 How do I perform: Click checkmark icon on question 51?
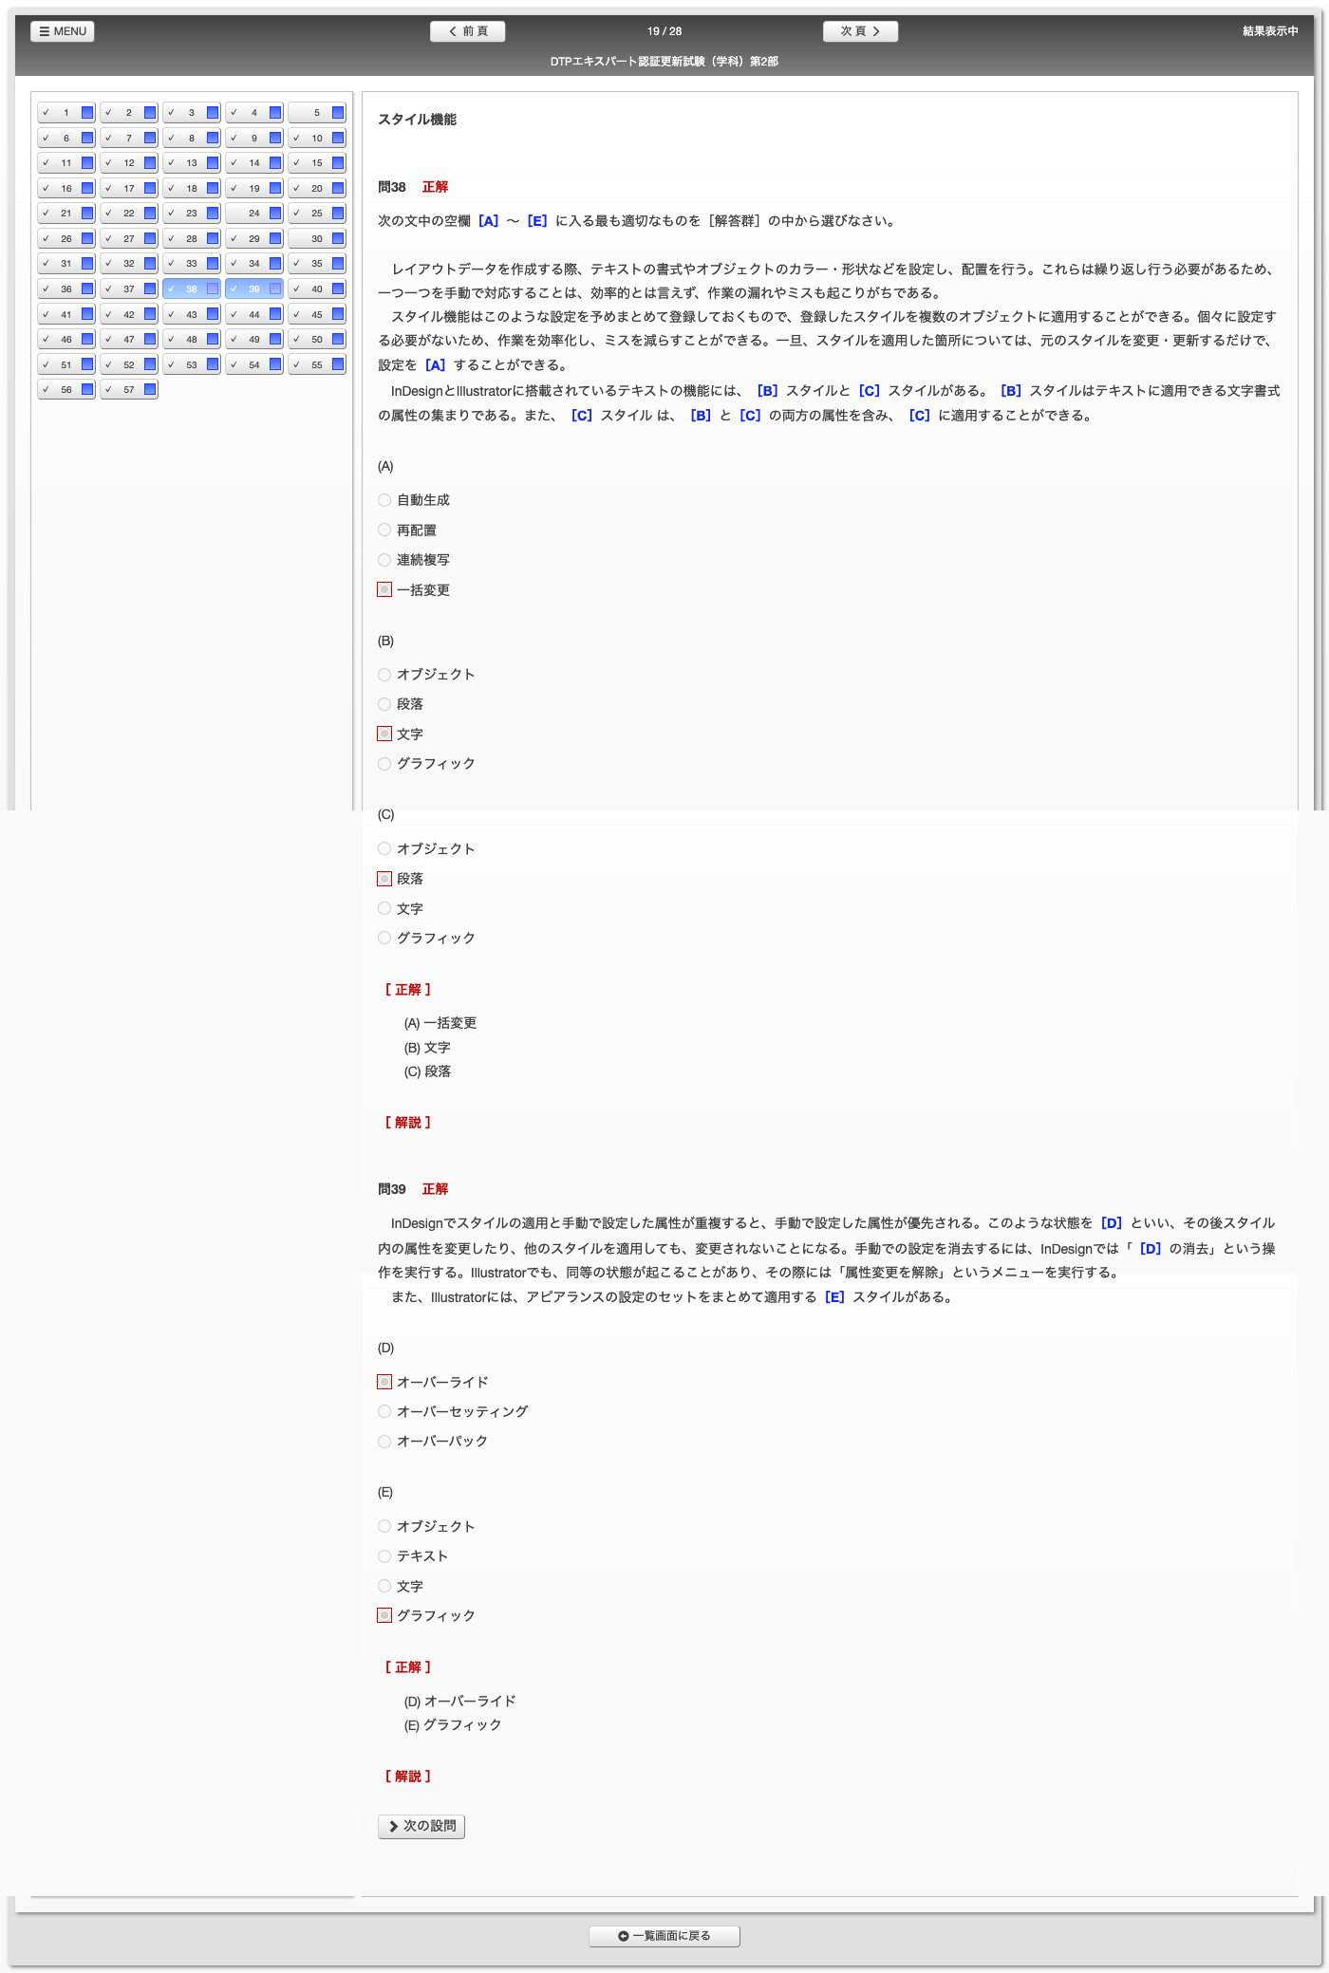(46, 364)
